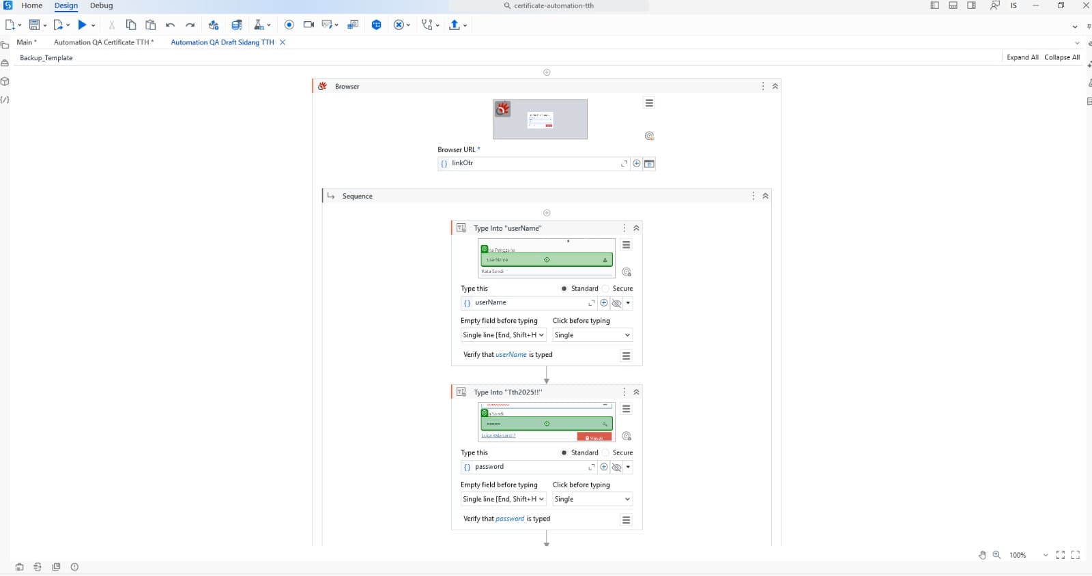Select Secure radio in userName activity

coord(605,289)
